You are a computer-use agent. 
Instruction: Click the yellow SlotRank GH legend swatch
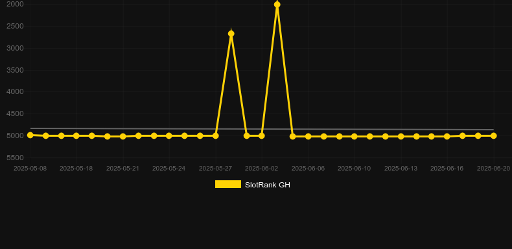click(x=228, y=184)
